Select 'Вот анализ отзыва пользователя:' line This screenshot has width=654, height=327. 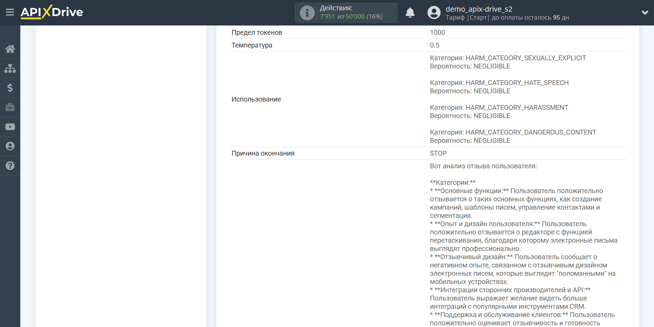point(483,166)
